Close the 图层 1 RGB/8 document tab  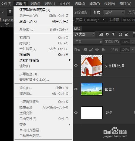point(103,19)
